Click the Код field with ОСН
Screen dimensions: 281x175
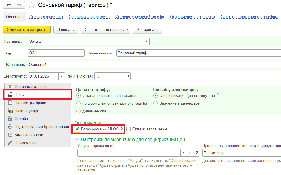(x=56, y=53)
